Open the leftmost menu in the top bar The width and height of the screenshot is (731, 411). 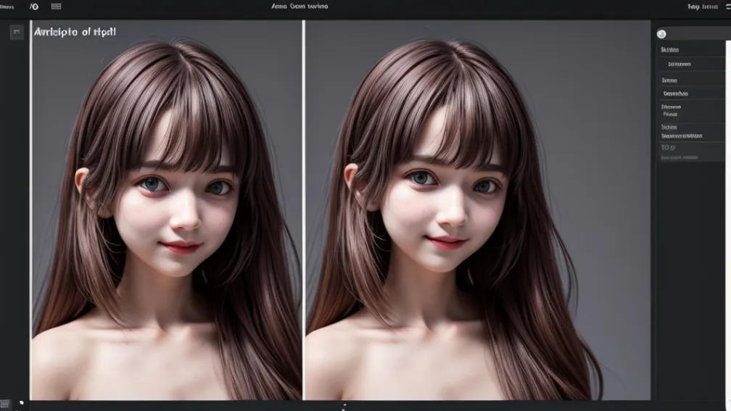pos(7,6)
